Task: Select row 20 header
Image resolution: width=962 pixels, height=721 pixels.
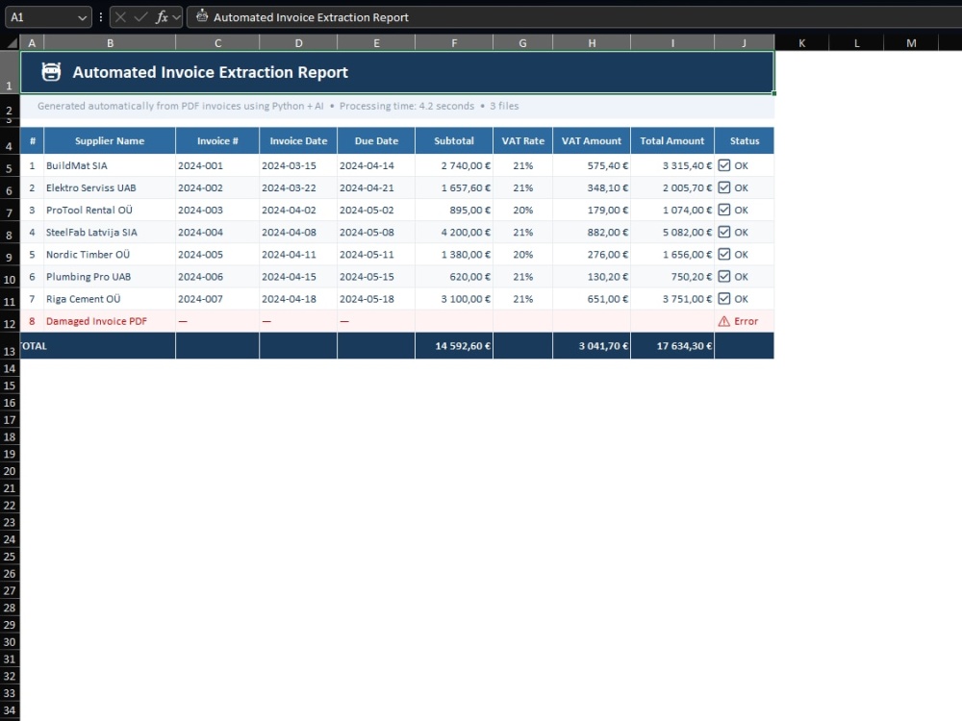Action: (10, 471)
